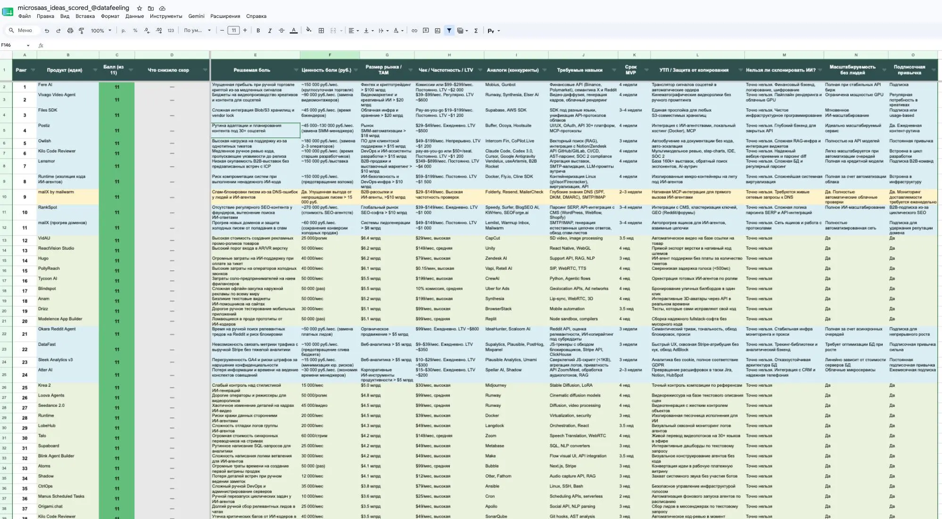This screenshot has height=519, width=942.
Task: Open the Данные menu
Action: [134, 16]
